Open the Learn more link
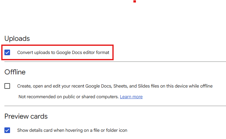 click(131, 97)
